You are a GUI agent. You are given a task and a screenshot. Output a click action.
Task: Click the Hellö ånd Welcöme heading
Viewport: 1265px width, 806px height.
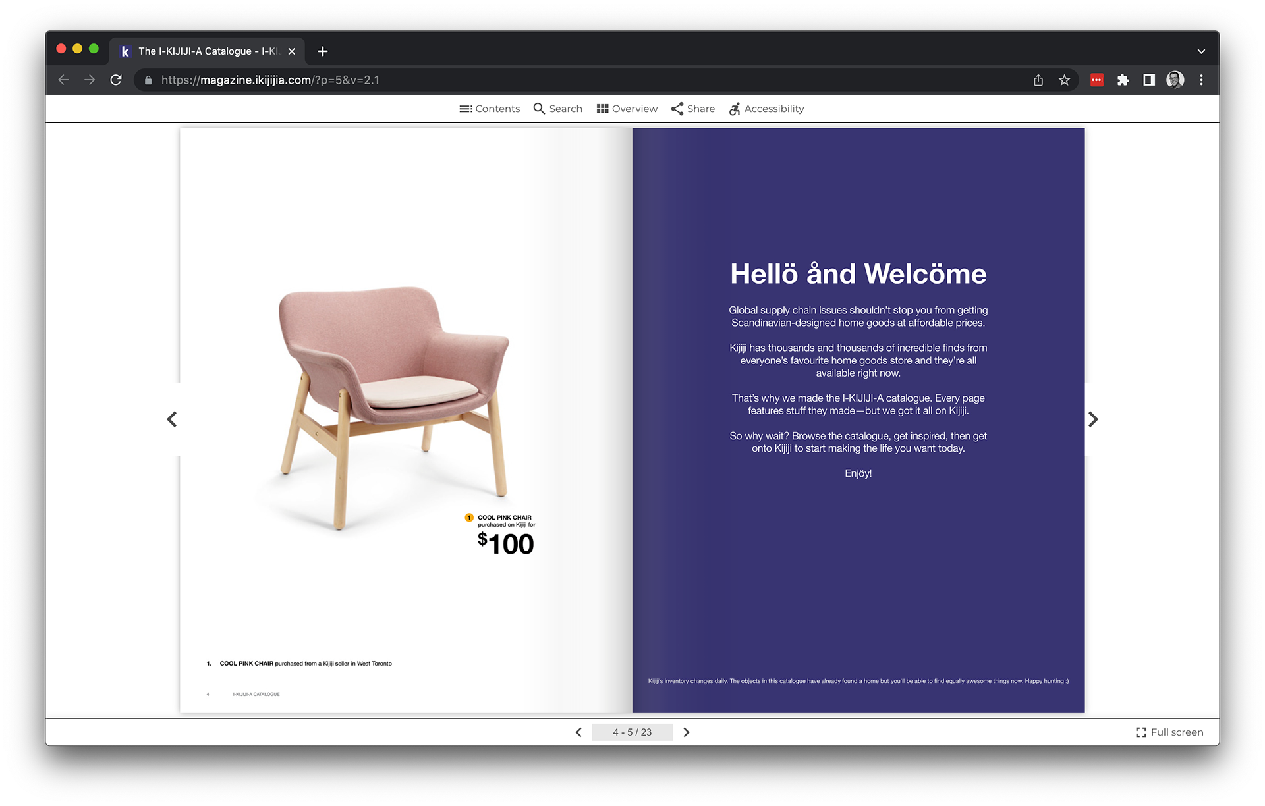pos(858,274)
